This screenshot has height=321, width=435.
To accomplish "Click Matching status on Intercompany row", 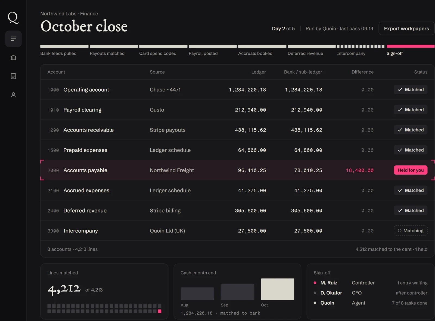I will point(411,230).
